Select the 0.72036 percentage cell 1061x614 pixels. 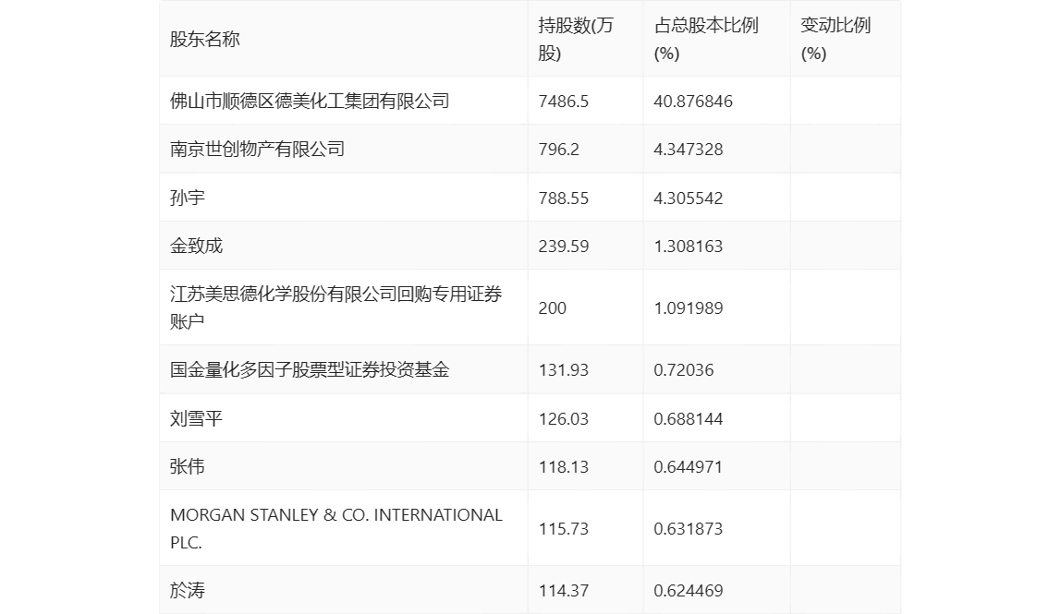(683, 370)
